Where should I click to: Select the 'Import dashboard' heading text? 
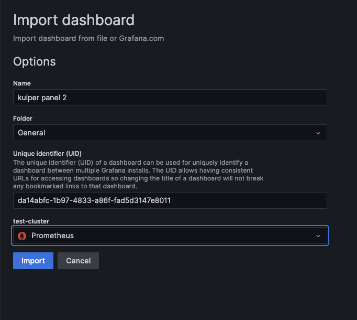click(73, 20)
